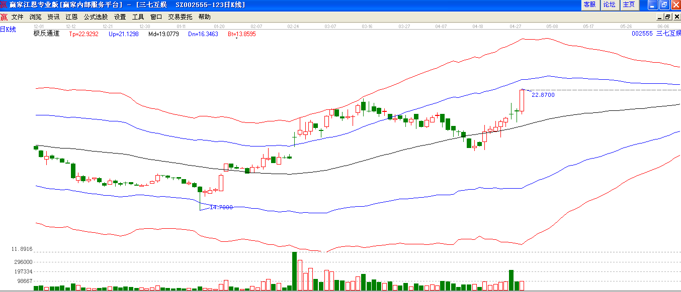Click the 296000 volume axis label
Image resolution: width=681 pixels, height=292 pixels.
point(24,262)
